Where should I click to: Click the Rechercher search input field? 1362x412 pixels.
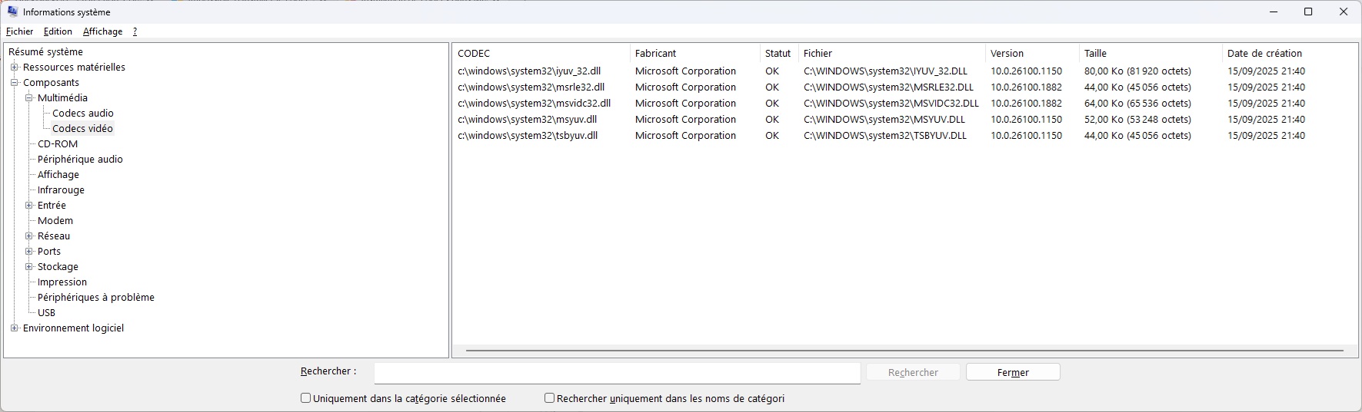tap(617, 373)
